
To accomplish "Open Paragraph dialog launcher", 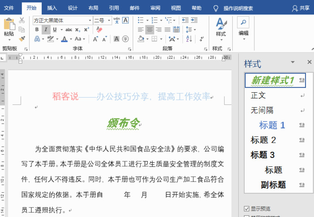I will [205, 49].
